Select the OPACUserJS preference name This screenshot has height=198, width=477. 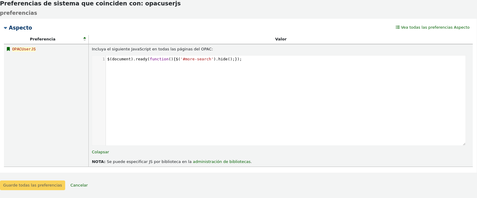pyautogui.click(x=24, y=49)
